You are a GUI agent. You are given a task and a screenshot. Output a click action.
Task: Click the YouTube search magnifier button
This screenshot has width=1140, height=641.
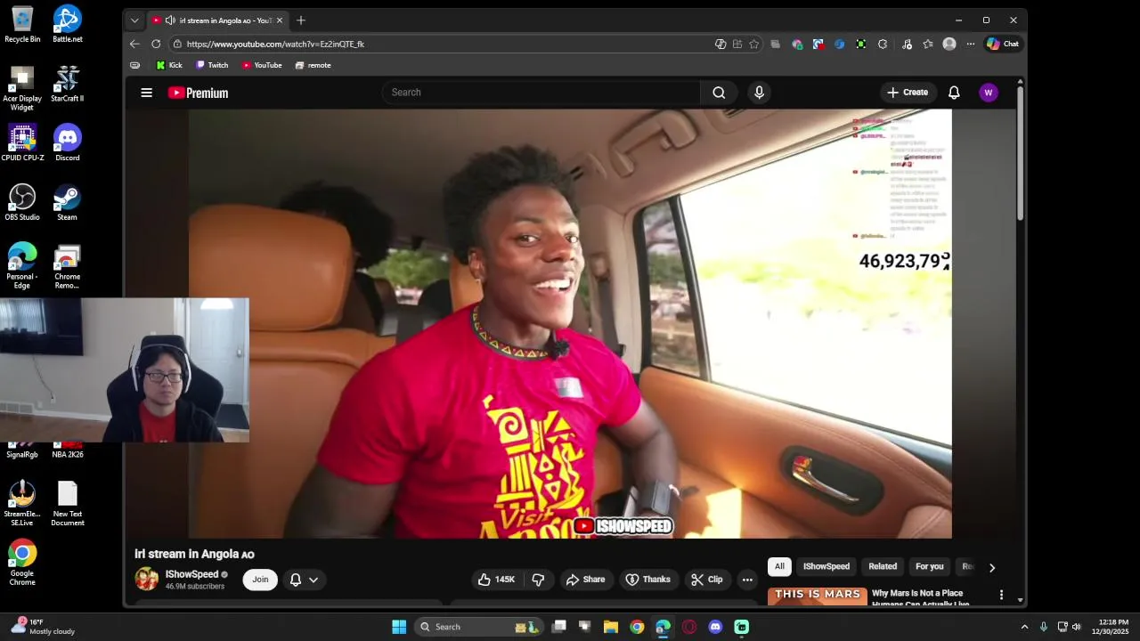pyautogui.click(x=719, y=93)
